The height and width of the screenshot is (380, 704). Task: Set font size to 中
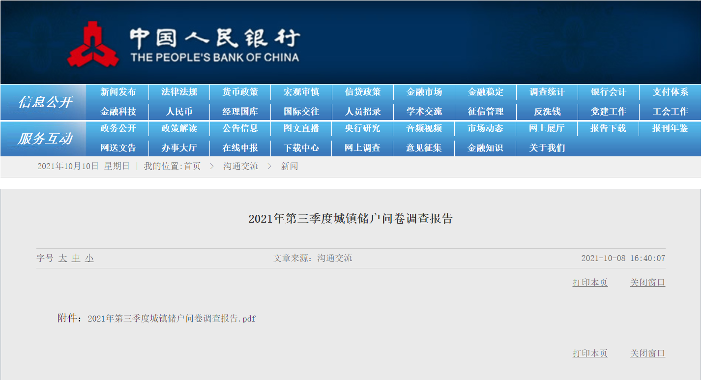tap(76, 258)
